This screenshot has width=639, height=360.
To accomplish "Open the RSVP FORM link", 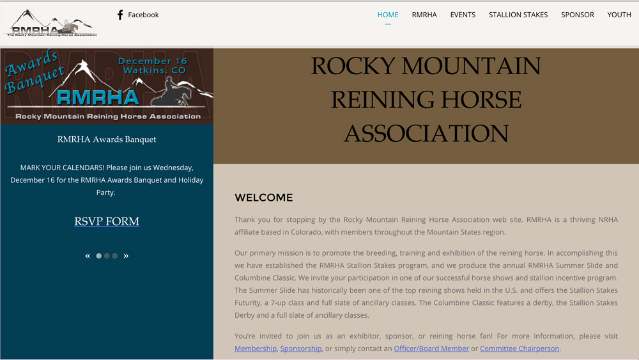I will [x=107, y=221].
